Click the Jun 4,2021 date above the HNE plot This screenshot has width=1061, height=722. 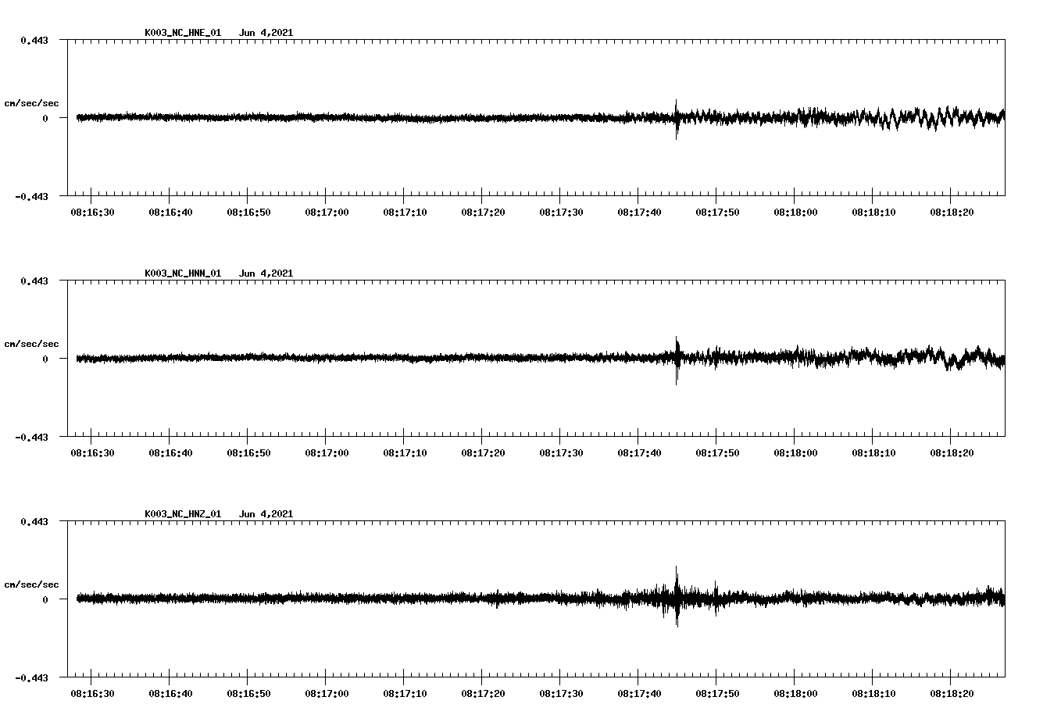point(266,33)
